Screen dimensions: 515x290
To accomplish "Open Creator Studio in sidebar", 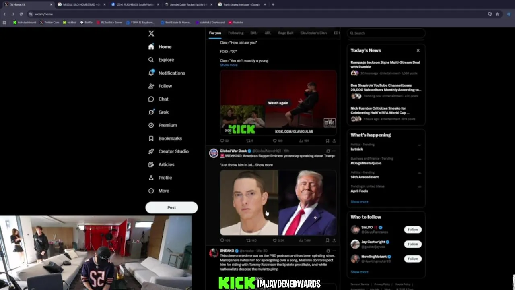I will pos(168,151).
